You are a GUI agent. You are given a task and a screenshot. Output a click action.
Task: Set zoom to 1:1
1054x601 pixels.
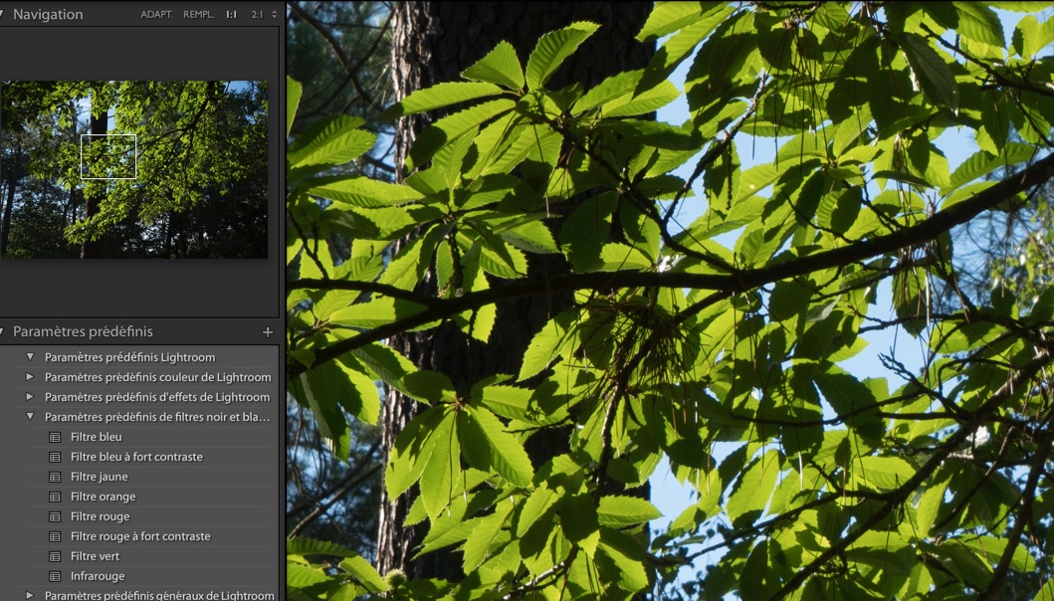[231, 14]
